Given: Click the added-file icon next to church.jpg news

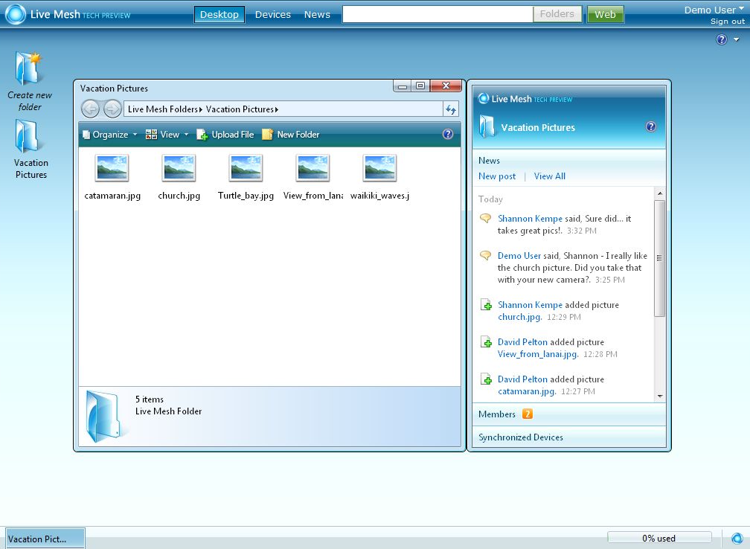Looking at the screenshot, I should pos(486,305).
